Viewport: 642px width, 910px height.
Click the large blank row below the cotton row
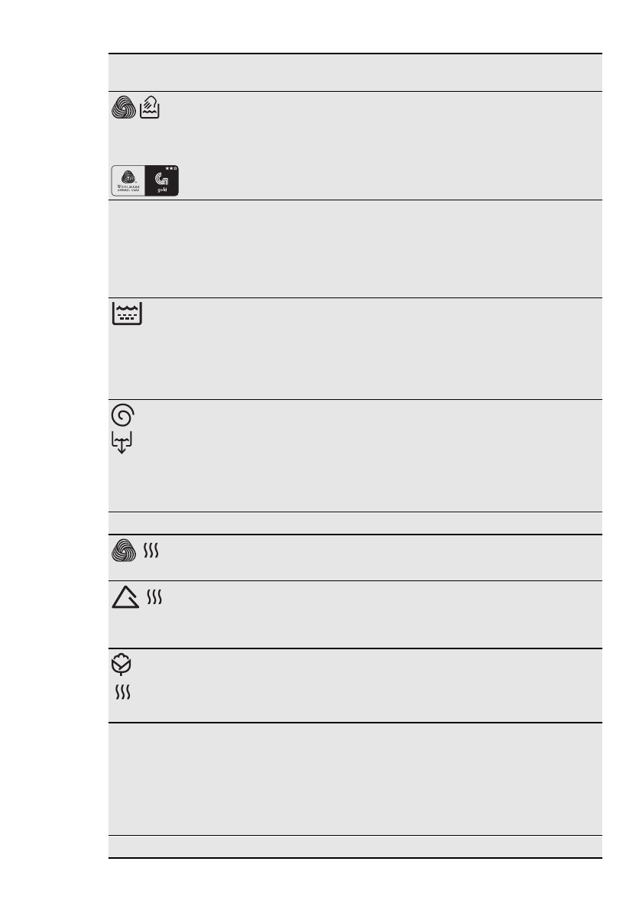(355, 778)
